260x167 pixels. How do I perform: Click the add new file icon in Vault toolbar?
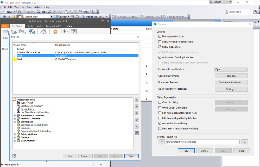tap(66, 12)
